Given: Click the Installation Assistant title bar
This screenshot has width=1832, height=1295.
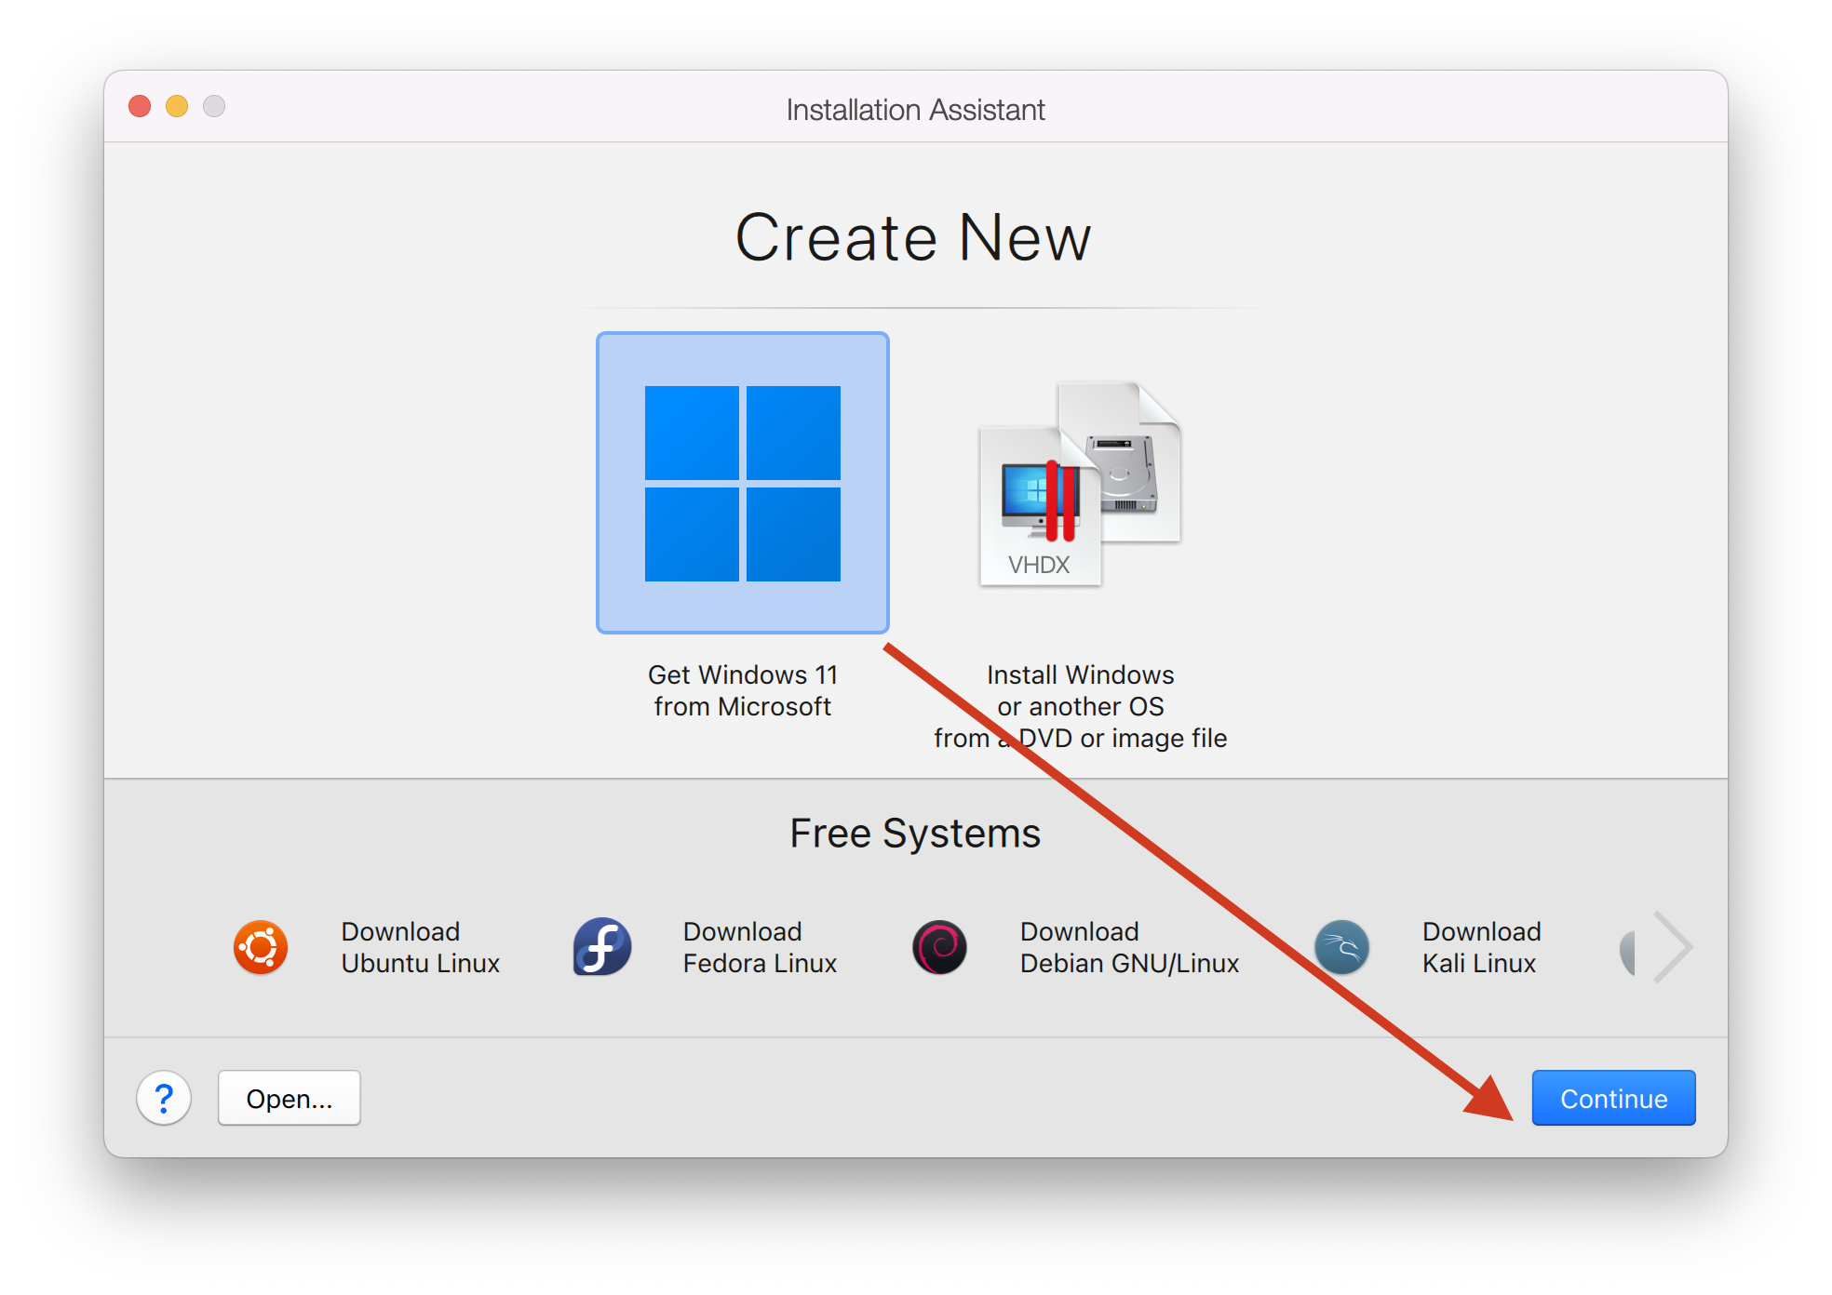Looking at the screenshot, I should pos(914,108).
